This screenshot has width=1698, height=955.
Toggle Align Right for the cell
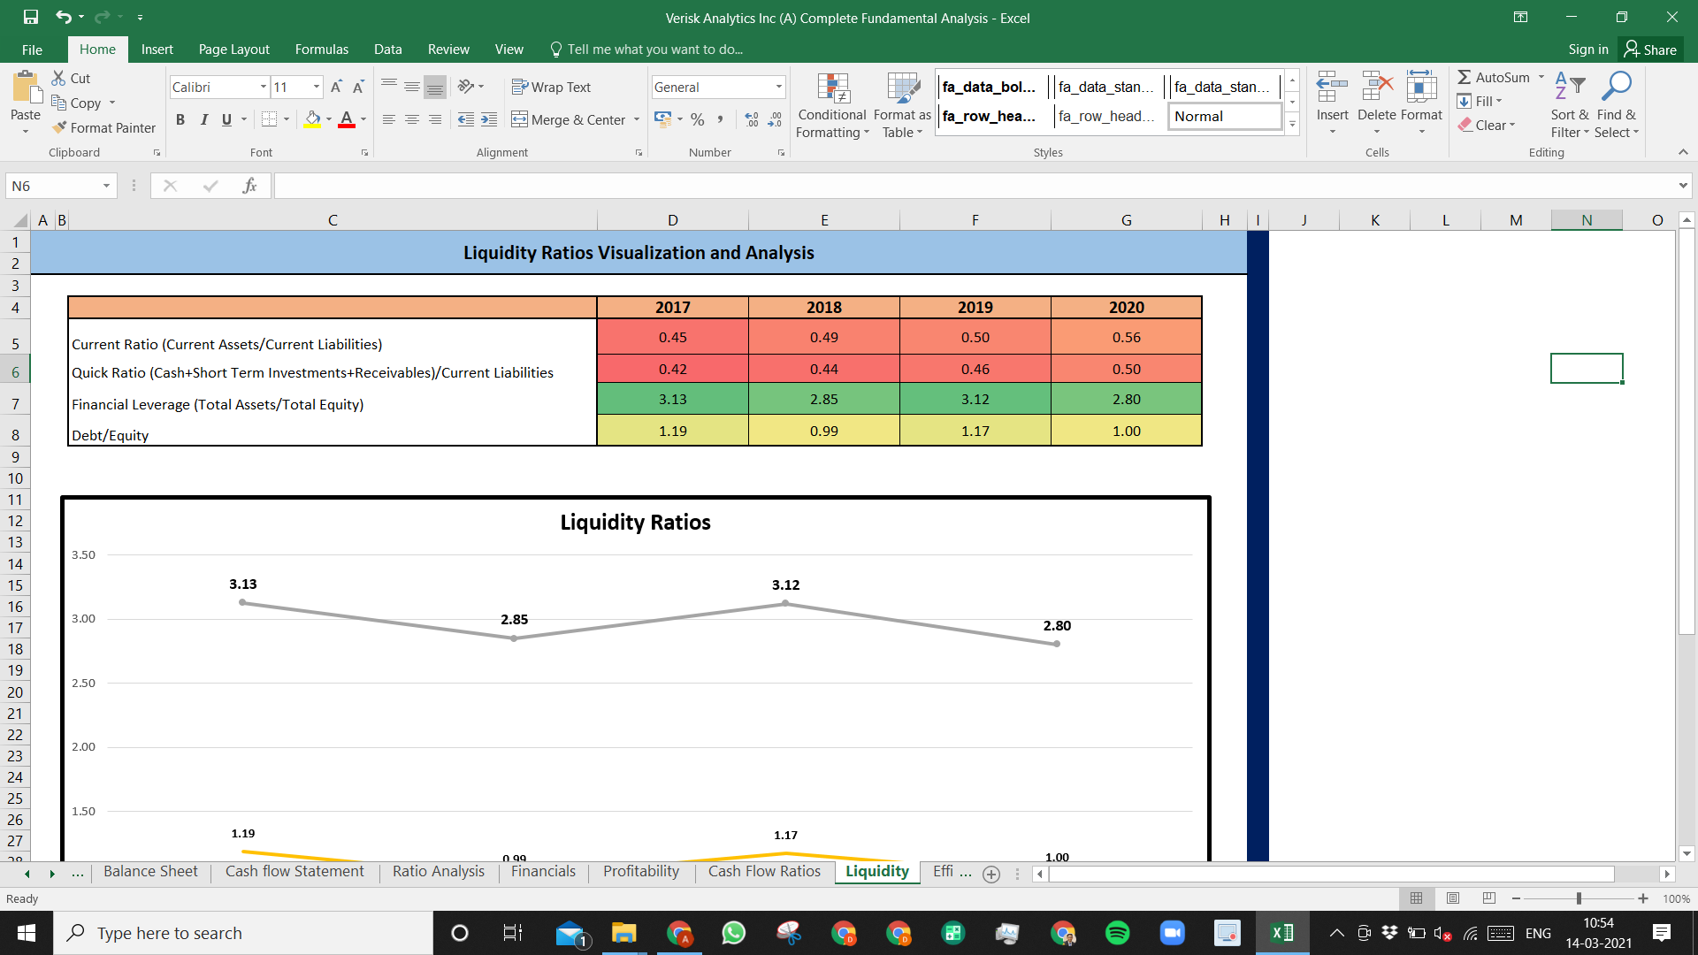click(x=434, y=119)
